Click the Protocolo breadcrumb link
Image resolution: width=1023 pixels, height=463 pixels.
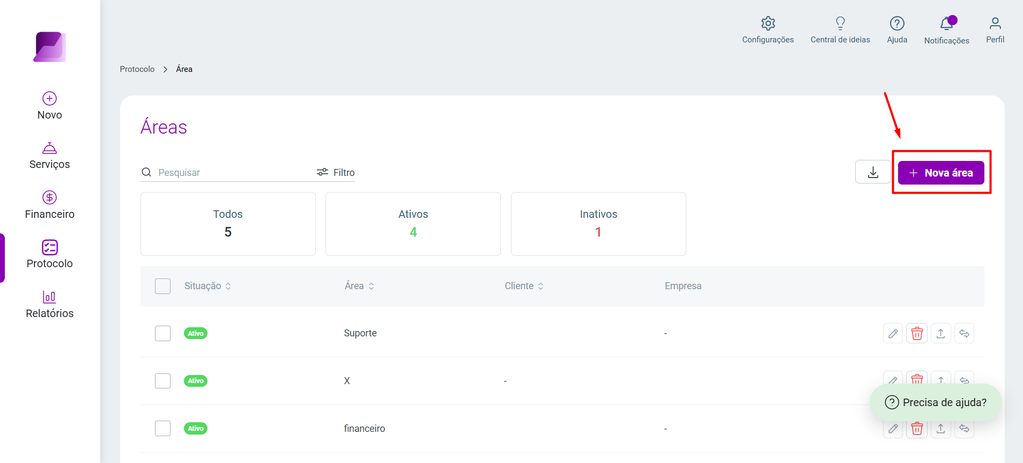click(x=137, y=69)
